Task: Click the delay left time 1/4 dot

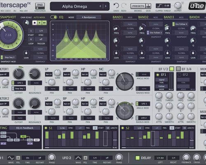Action: (x=160, y=158)
